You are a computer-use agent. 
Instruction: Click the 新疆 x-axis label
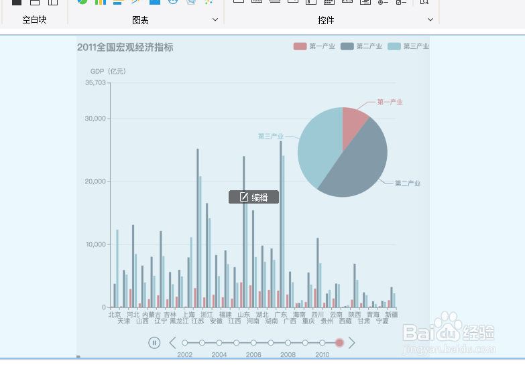tap(392, 315)
